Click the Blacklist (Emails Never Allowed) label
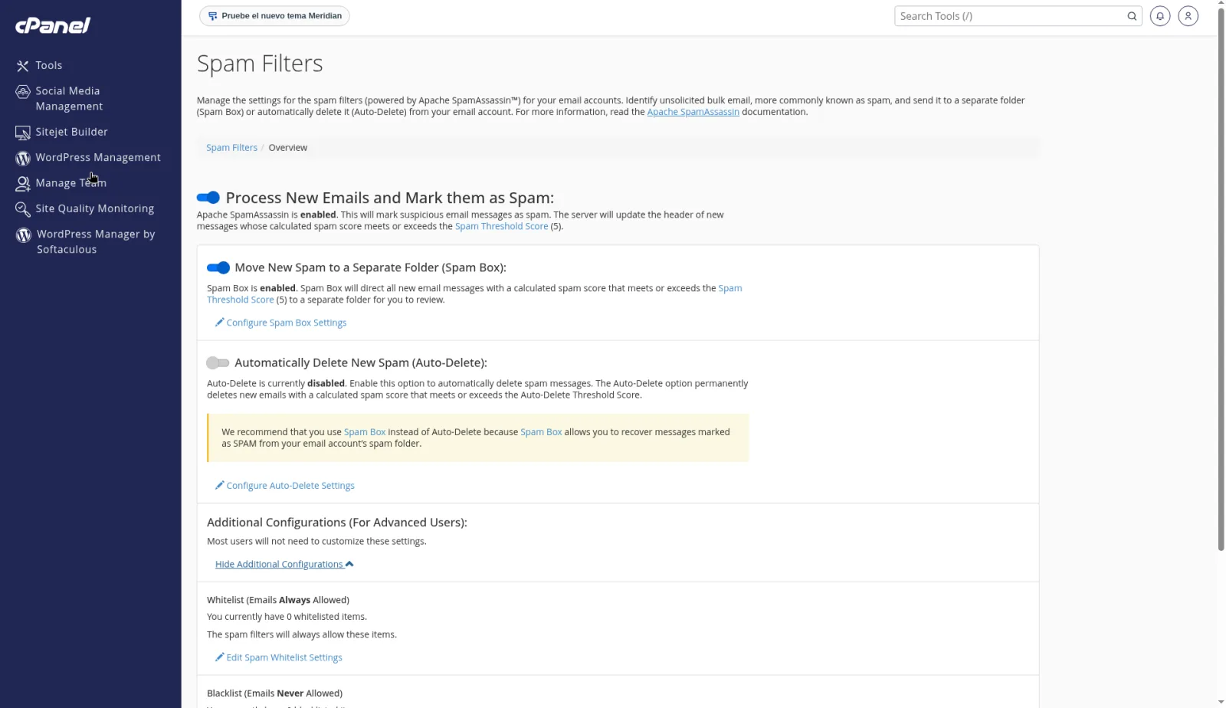Image resolution: width=1226 pixels, height=708 pixels. pos(274,693)
